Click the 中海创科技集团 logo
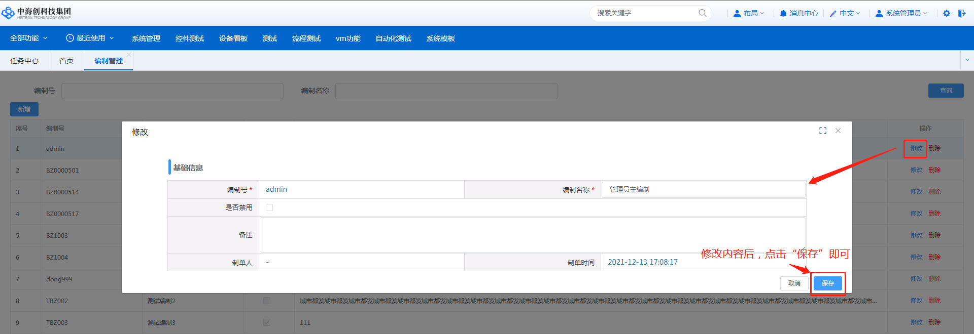 pyautogui.click(x=37, y=13)
